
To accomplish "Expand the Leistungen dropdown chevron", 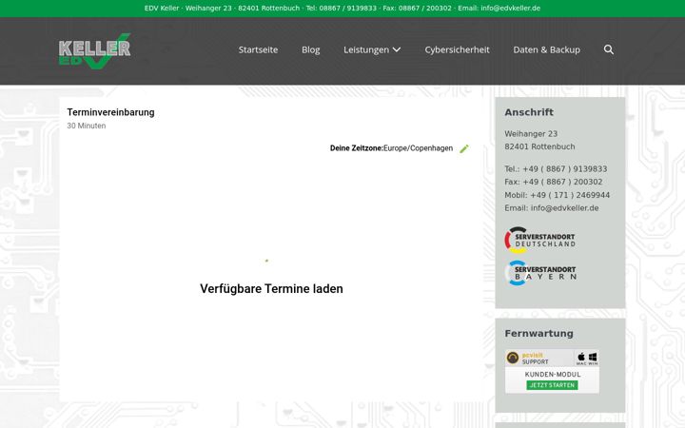I will [x=397, y=49].
